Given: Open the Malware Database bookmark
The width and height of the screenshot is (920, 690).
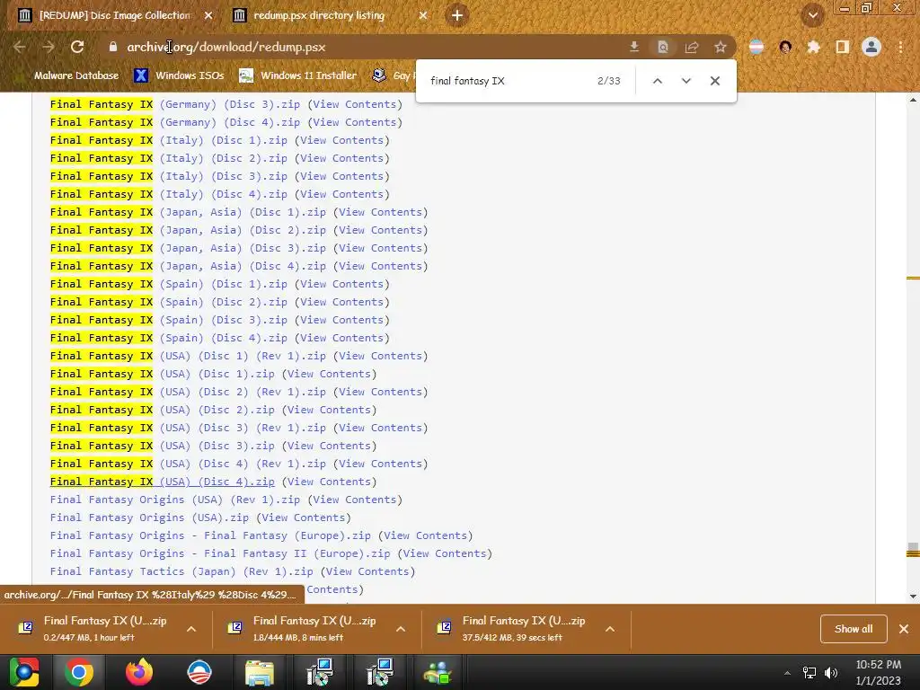Looking at the screenshot, I should pyautogui.click(x=76, y=75).
